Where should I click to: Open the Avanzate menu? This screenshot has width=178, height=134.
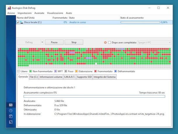pos(39,13)
